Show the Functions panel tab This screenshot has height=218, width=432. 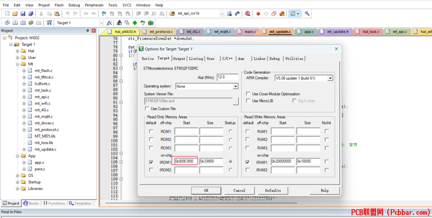(x=54, y=203)
